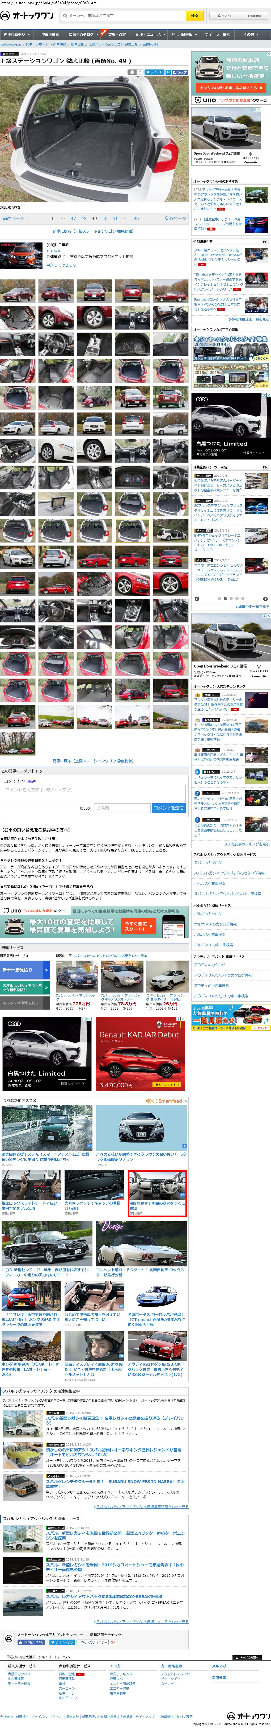The image size is (271, 1729).
Task: Click the コメントを送信 submit button
Action: [x=168, y=808]
